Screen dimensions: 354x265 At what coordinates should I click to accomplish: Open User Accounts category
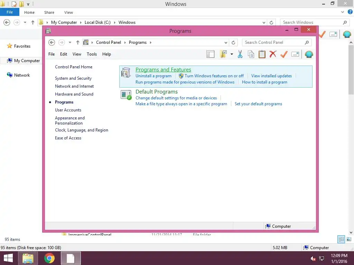68,110
